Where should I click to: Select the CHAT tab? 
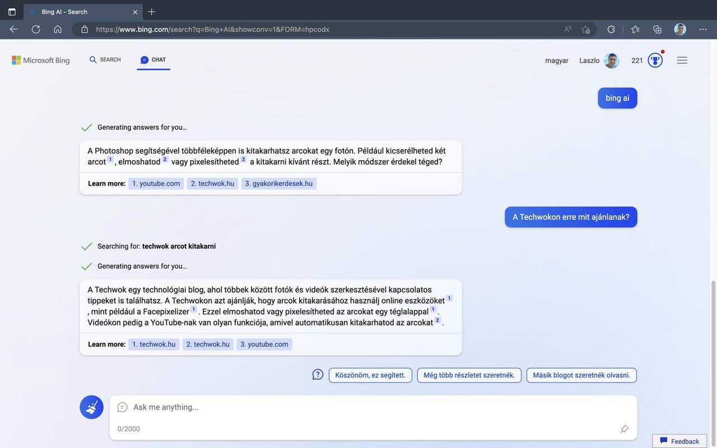[x=153, y=60]
